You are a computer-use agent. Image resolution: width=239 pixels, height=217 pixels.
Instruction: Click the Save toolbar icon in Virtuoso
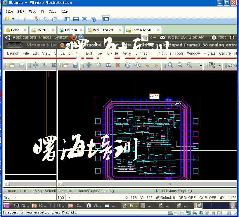click(75, 65)
